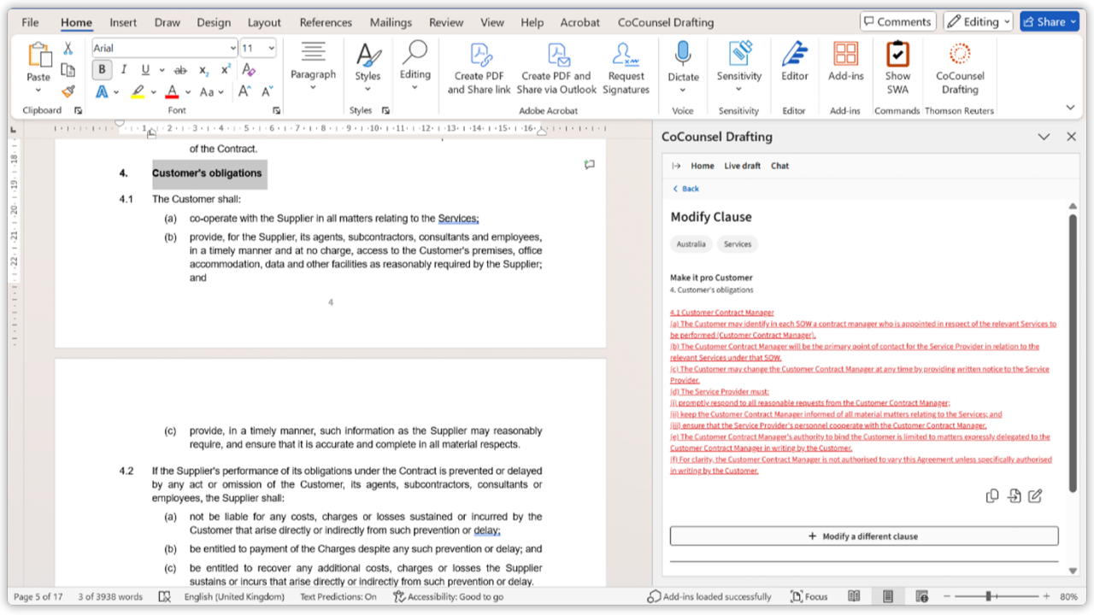Click the Back link in CoCounsel panel
Viewport: 1094px width, 615px height.
[685, 189]
